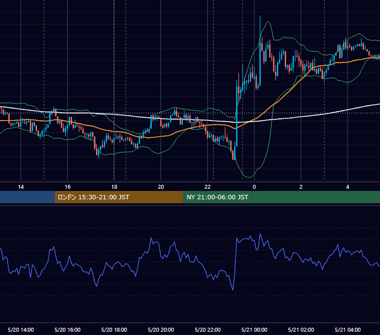Click the 5/20 14:00 date label
The image size is (380, 335).
pyautogui.click(x=21, y=329)
